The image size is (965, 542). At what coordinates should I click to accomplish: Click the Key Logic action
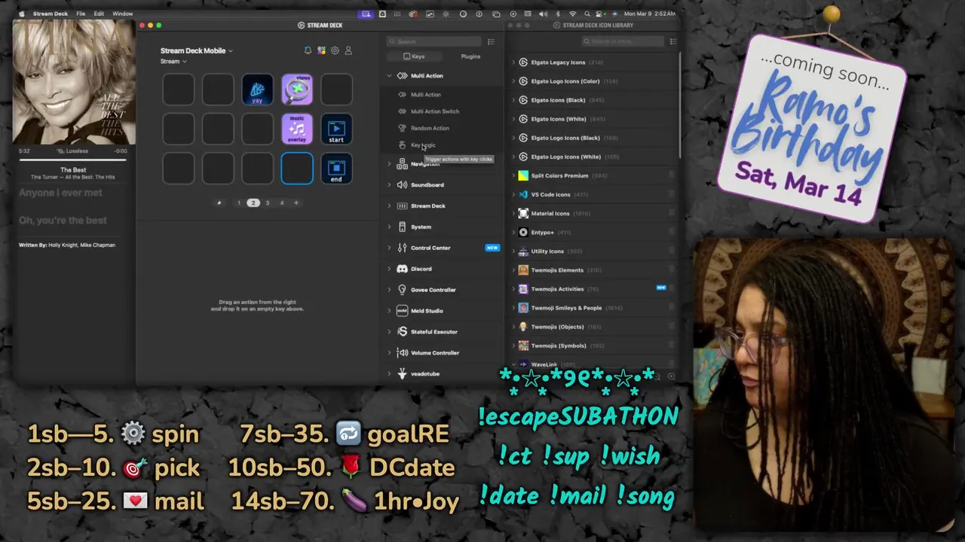click(423, 145)
